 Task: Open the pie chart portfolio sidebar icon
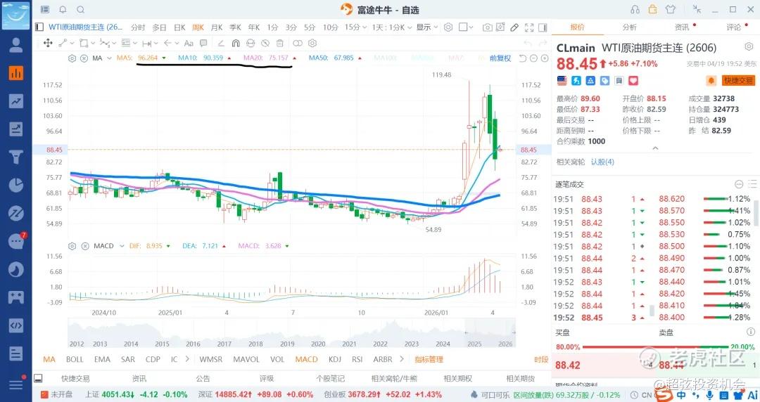(16, 185)
